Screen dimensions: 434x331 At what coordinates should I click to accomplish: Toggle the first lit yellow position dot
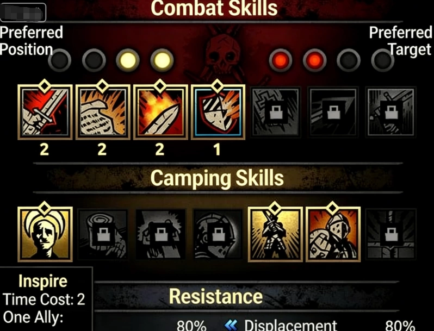[128, 60]
